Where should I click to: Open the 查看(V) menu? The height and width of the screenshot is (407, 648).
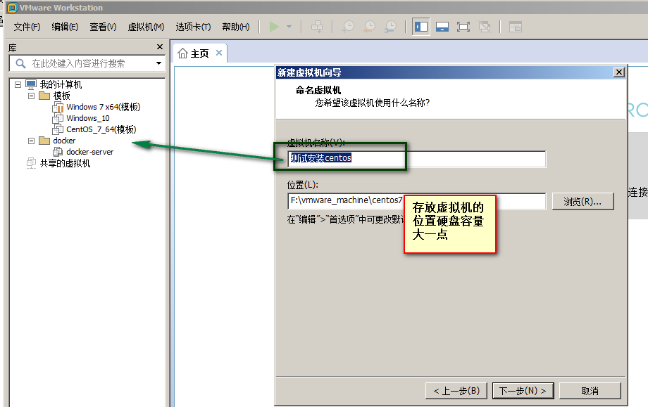[x=103, y=27]
